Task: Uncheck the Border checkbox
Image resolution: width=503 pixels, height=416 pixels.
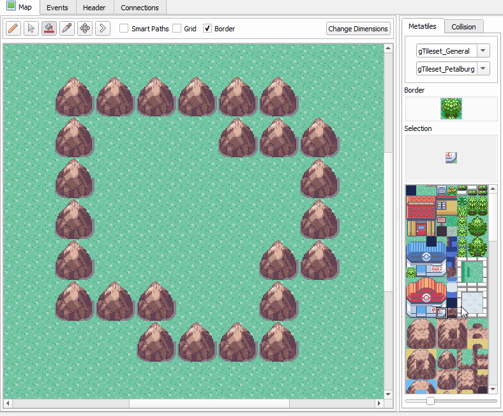Action: point(207,29)
